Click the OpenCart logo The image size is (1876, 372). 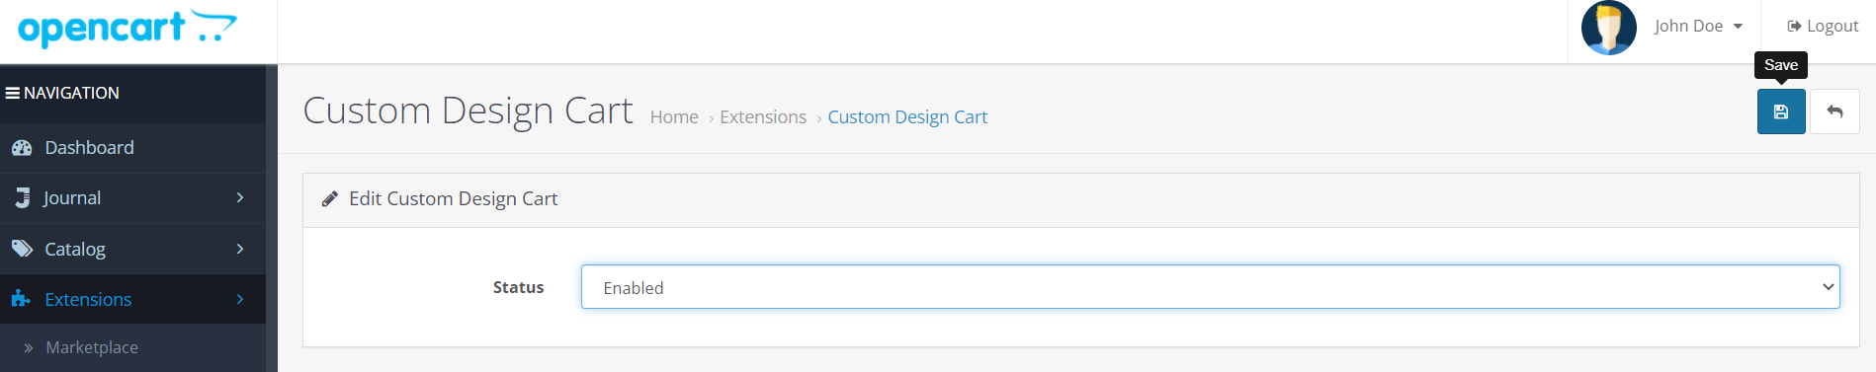pyautogui.click(x=128, y=28)
